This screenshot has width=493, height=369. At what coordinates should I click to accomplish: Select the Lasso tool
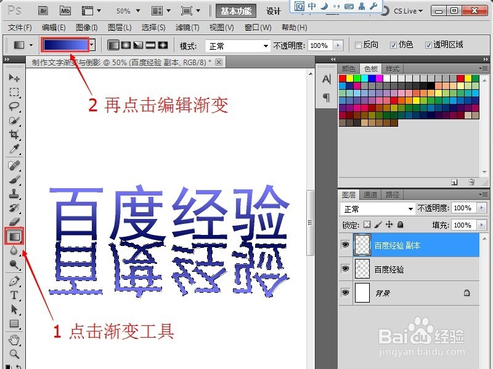pyautogui.click(x=14, y=106)
